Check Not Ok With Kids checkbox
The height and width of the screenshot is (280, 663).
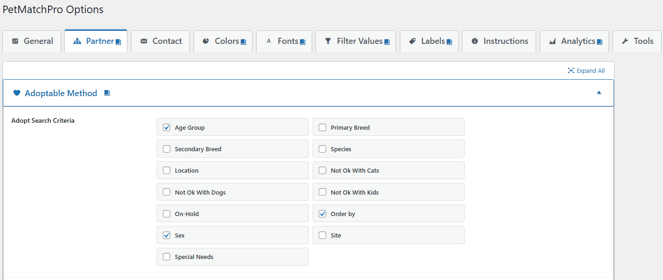322,192
